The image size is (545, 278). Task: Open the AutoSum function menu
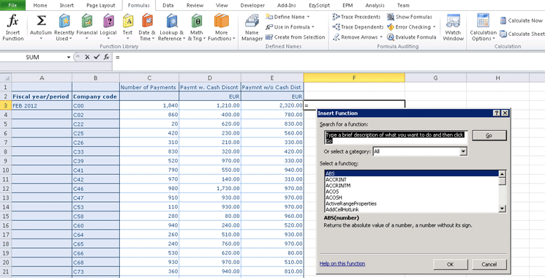coord(41,28)
